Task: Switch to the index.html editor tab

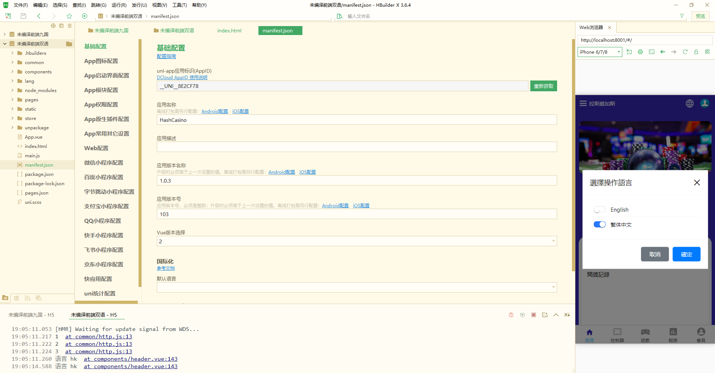Action: [229, 31]
